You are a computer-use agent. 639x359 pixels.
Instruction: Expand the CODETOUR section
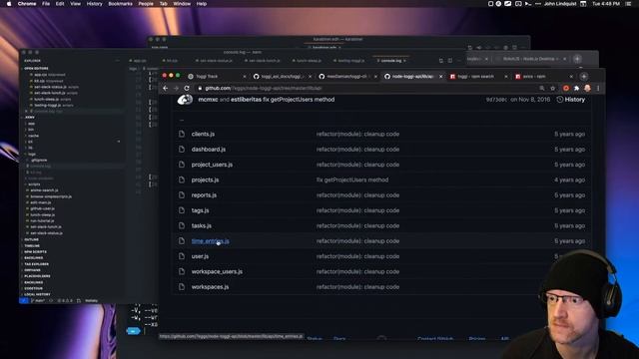coord(33,288)
